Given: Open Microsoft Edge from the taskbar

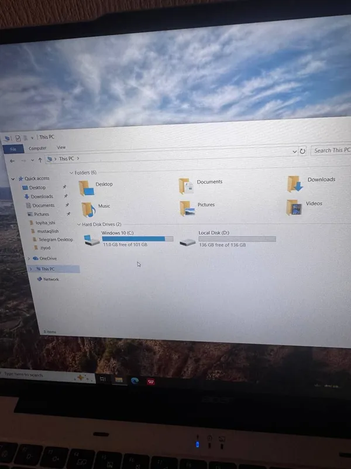Looking at the screenshot, I should [135, 380].
